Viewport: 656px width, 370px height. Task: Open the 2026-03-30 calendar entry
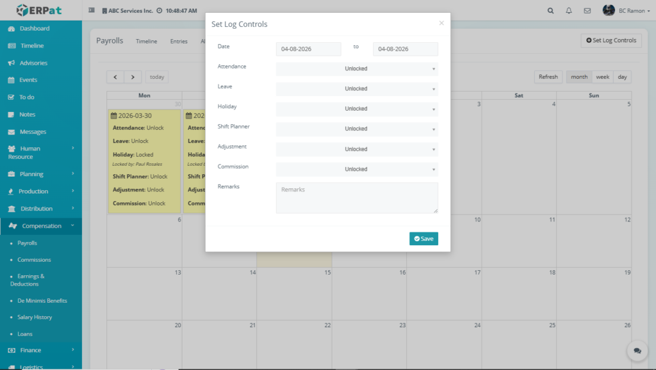[x=144, y=161]
